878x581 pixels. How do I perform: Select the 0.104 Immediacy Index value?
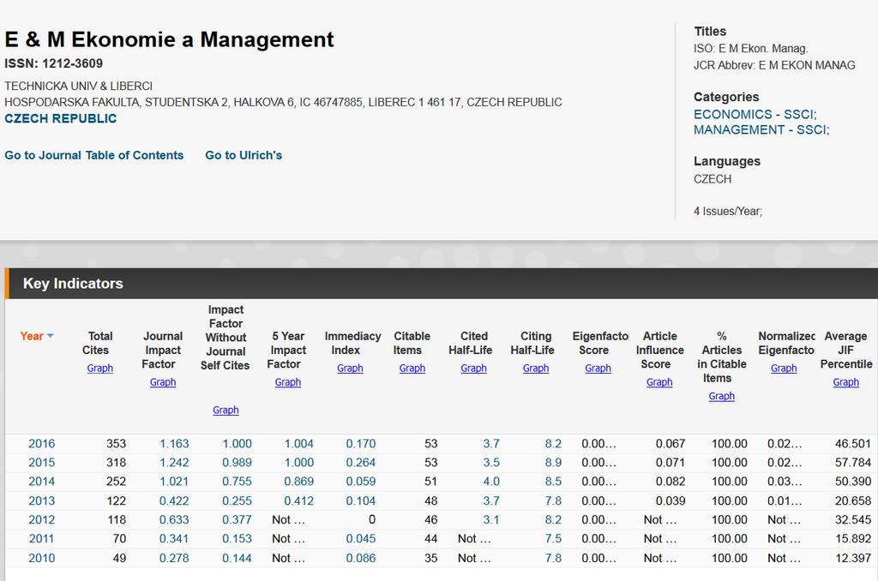point(361,501)
